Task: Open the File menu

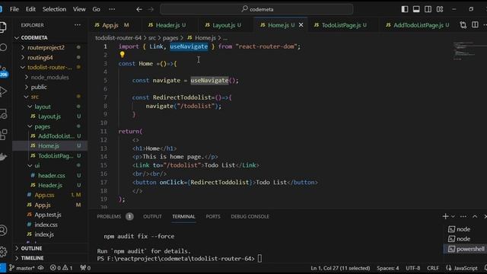Action: [x=14, y=9]
